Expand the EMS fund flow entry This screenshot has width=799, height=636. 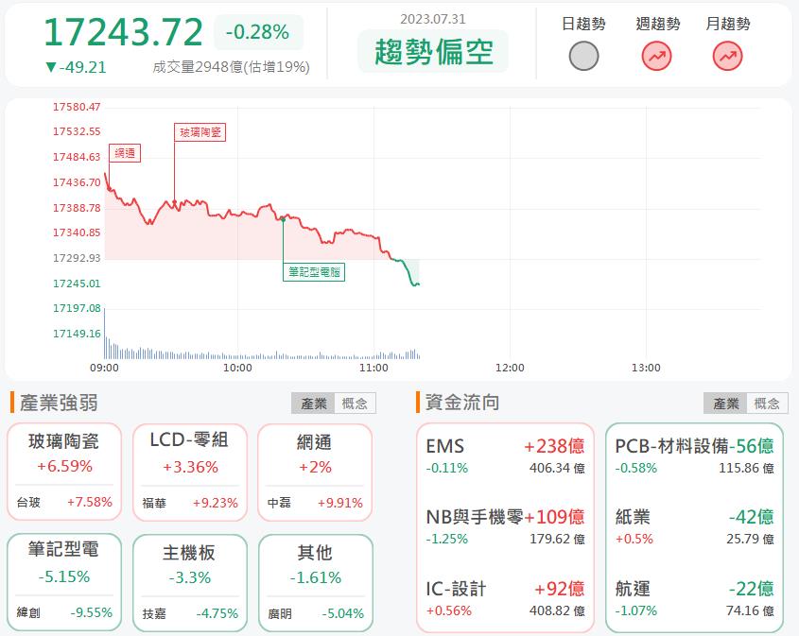pos(505,454)
